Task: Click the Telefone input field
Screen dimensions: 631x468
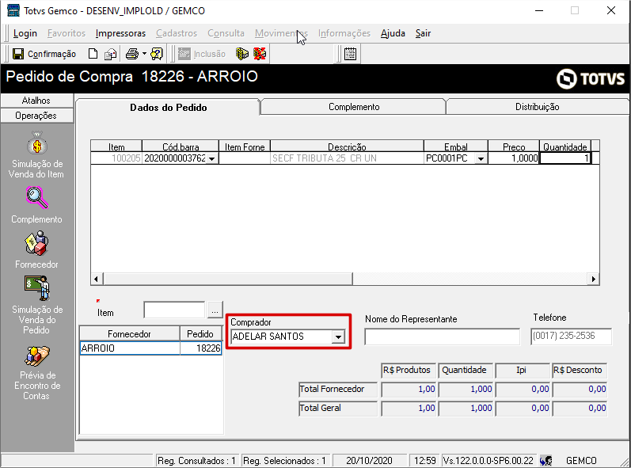Action: (x=571, y=337)
